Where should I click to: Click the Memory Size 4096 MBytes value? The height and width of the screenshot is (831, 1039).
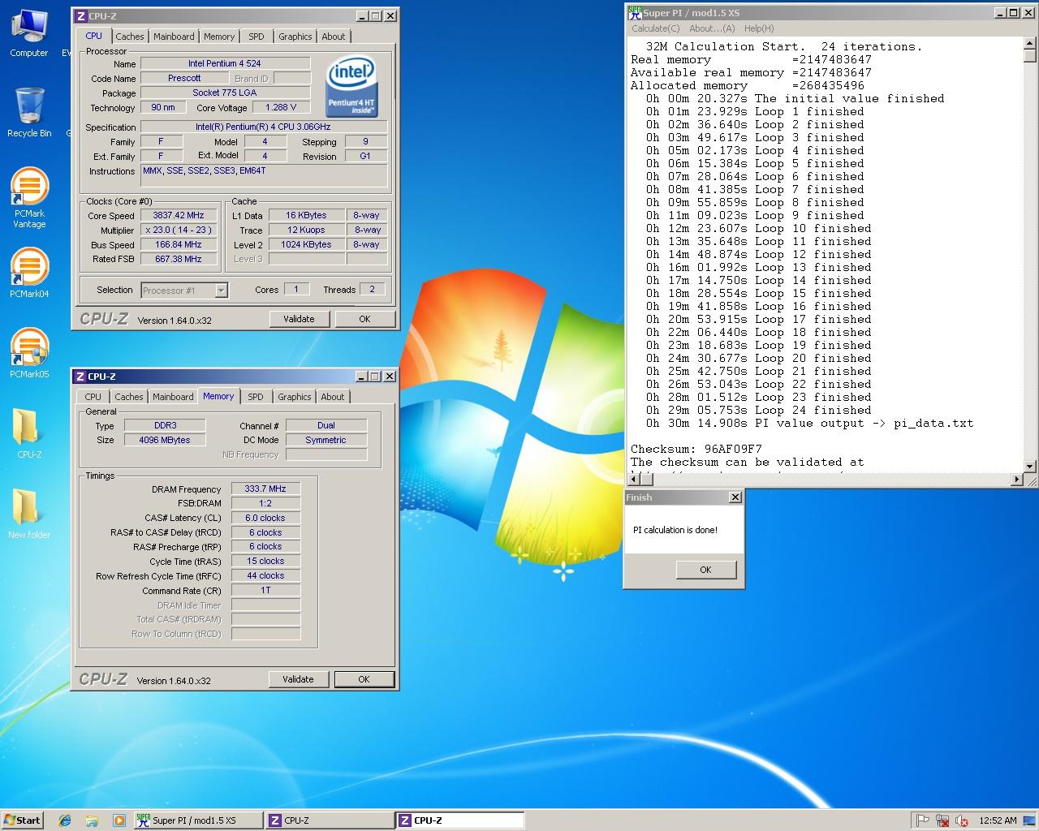pyautogui.click(x=165, y=440)
